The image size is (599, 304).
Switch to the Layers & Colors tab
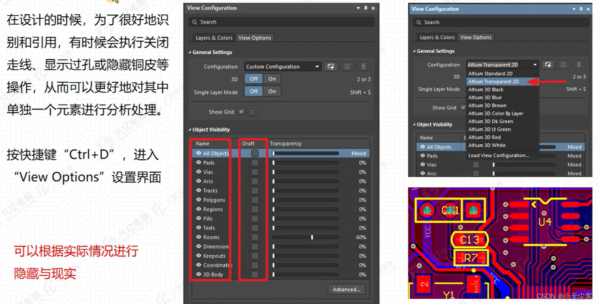coord(214,38)
